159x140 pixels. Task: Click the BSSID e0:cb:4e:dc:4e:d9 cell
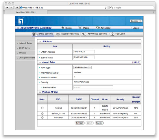[x=79, y=113]
